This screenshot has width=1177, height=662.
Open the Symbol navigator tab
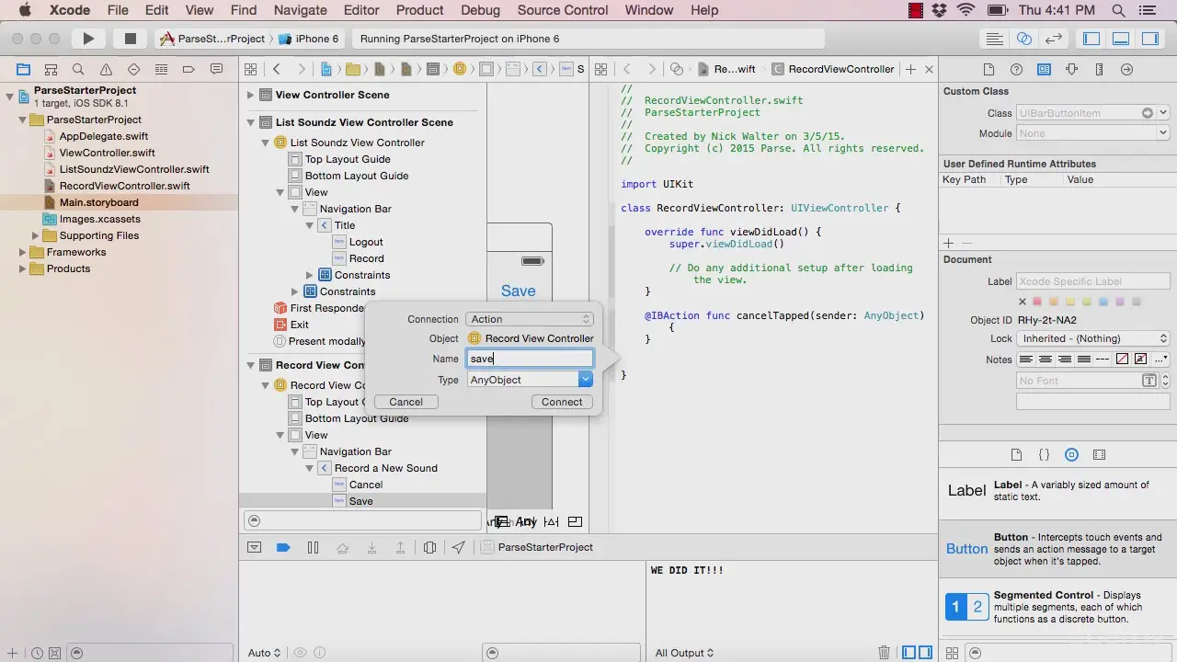pyautogui.click(x=51, y=69)
